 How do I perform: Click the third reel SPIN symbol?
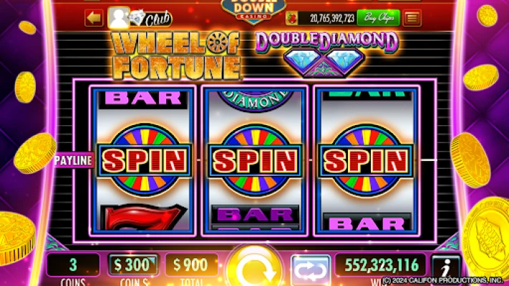[x=366, y=161]
